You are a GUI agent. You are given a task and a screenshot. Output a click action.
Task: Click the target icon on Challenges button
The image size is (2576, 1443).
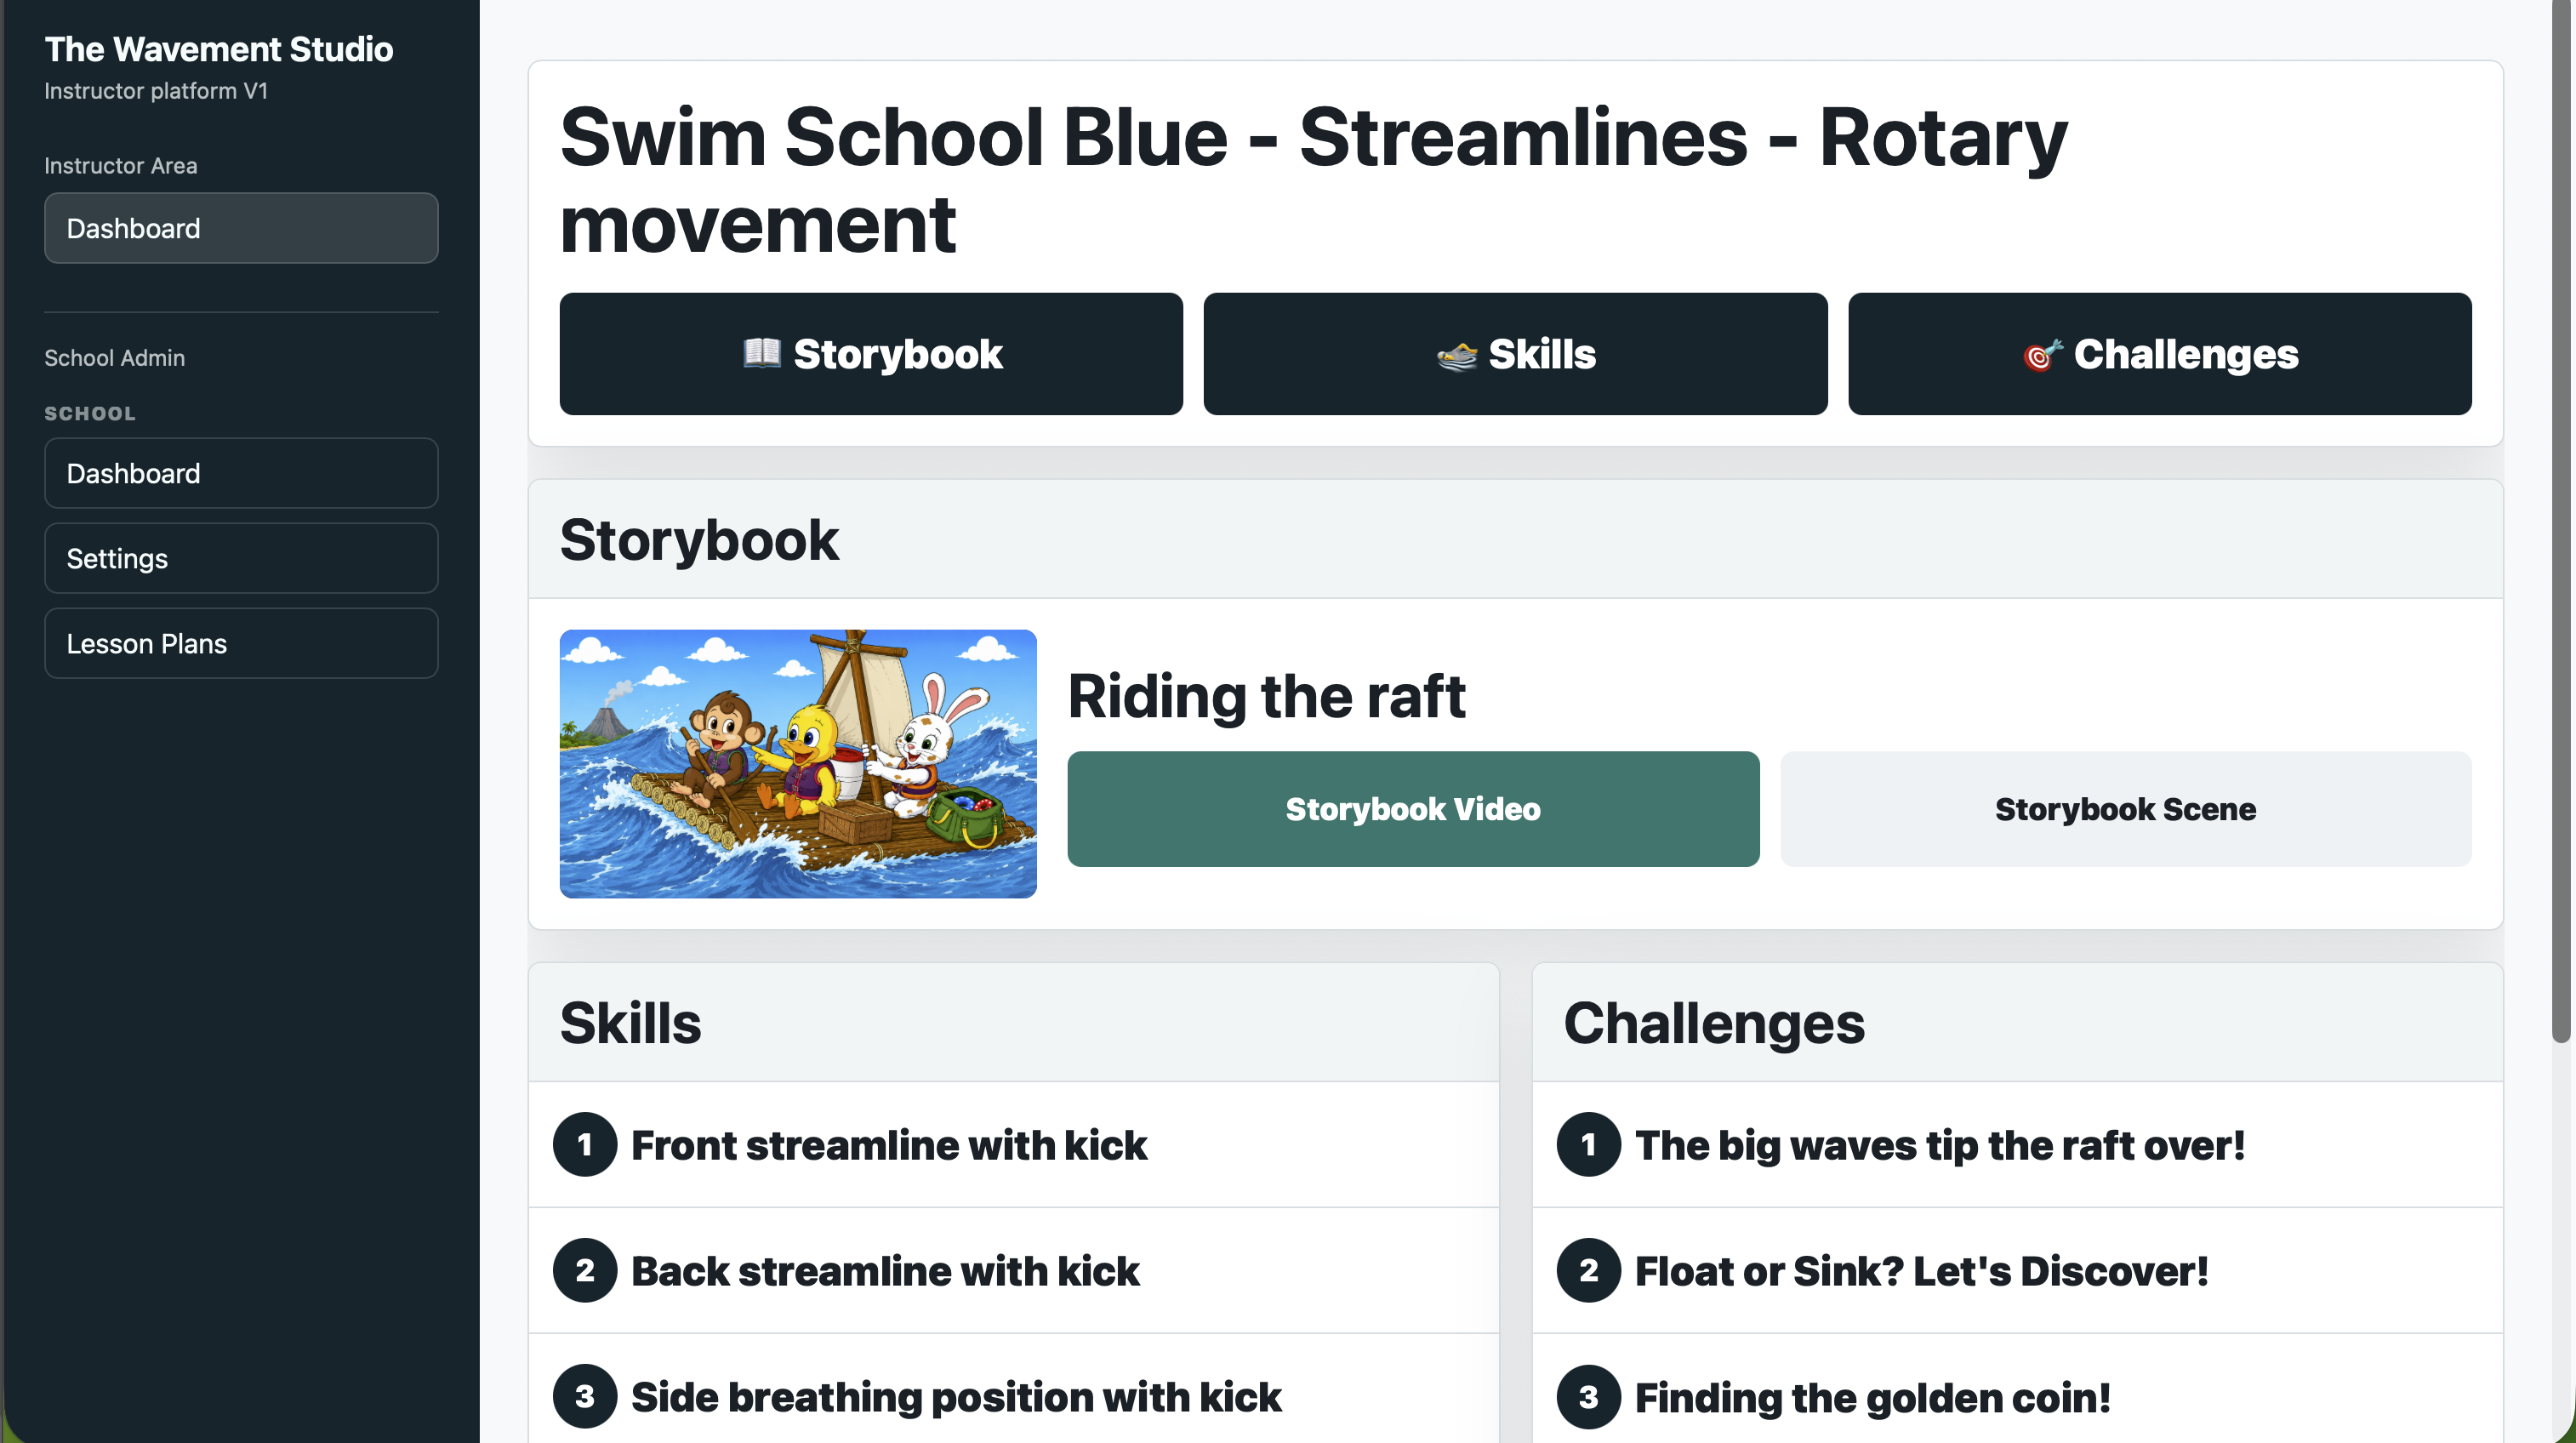[2043, 355]
